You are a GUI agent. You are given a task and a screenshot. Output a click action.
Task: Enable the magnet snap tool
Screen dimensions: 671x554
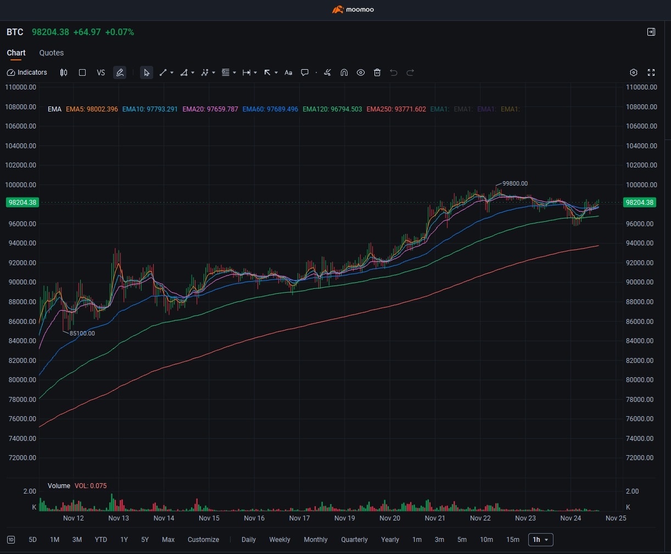point(344,72)
